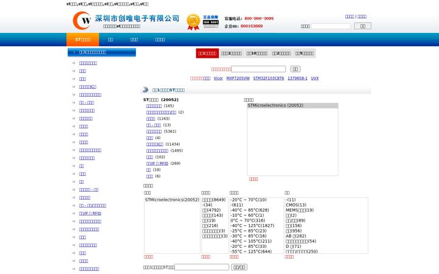The image size is (439, 274).
Task: Switch to the tab numbered 10
Action: tap(257, 53)
